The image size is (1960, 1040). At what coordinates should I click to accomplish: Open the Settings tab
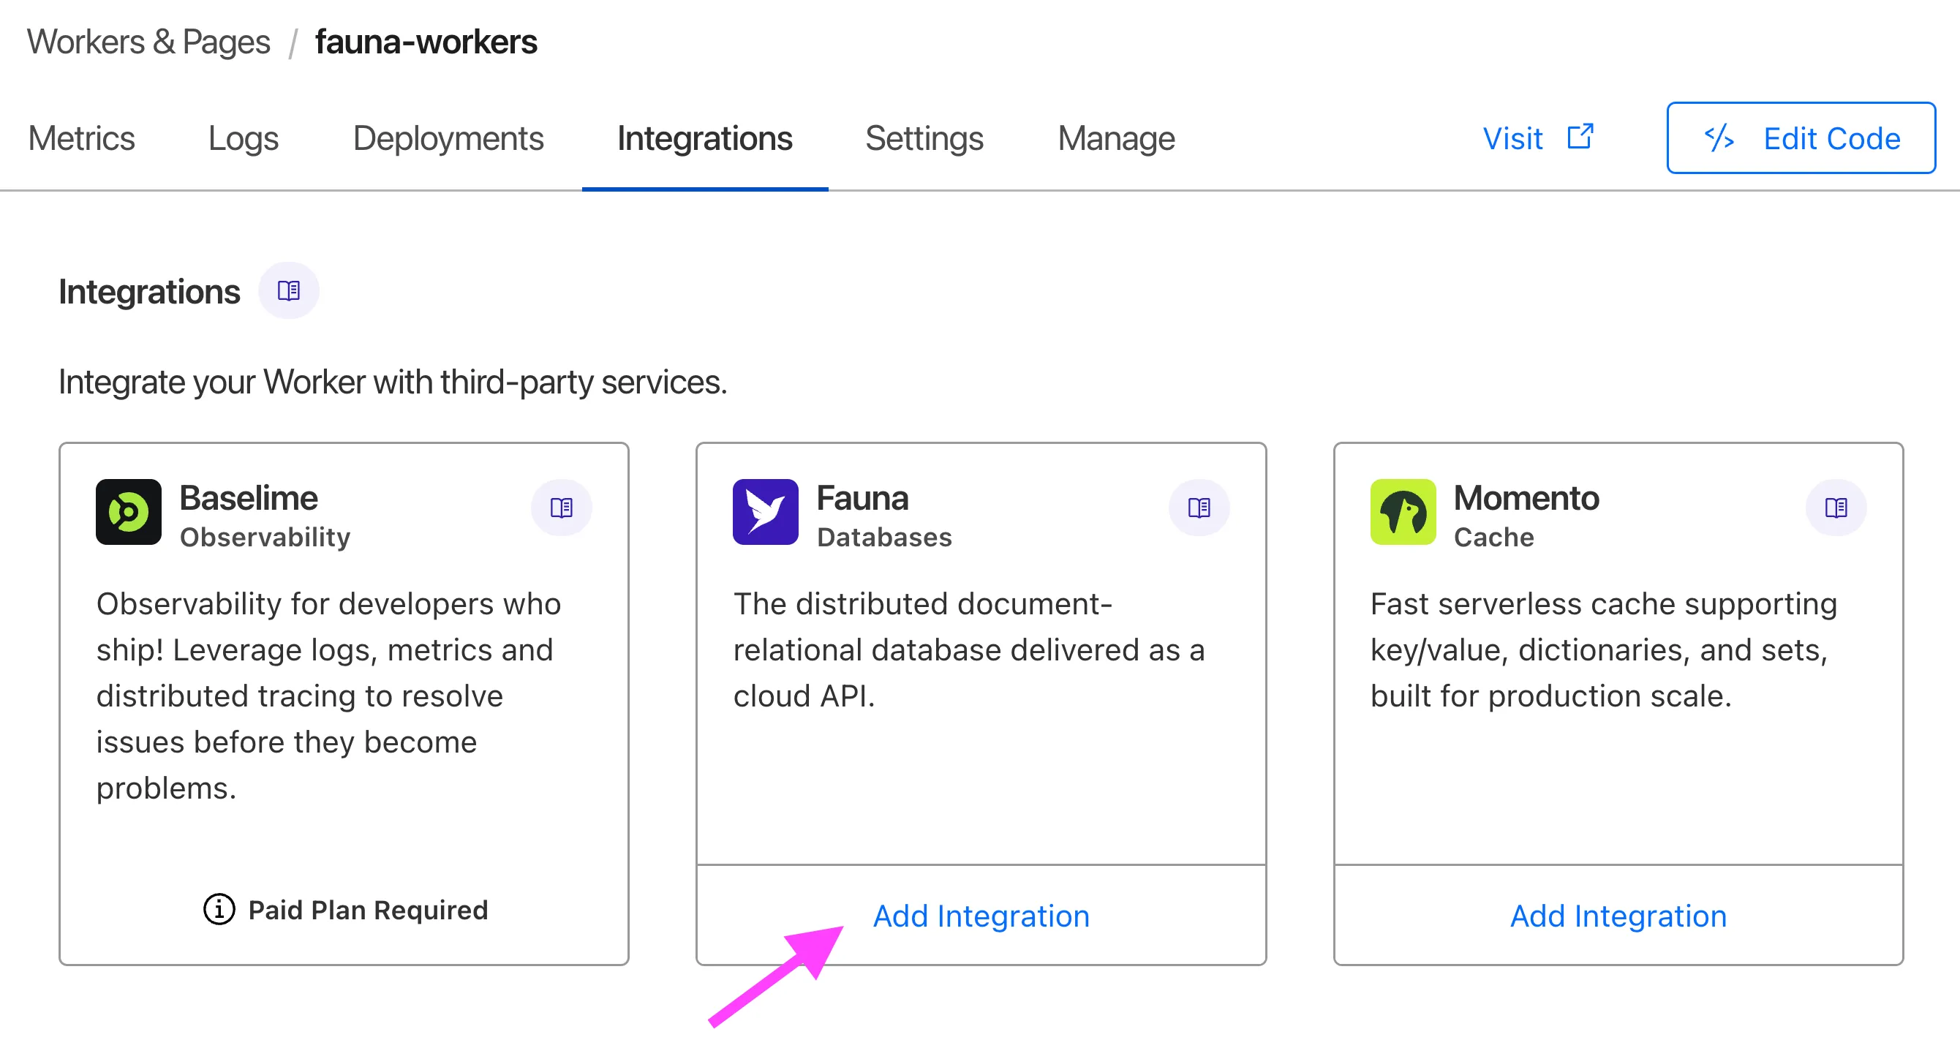point(924,138)
